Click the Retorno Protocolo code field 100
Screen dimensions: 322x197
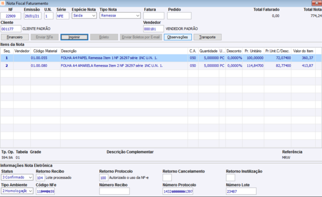[x=104, y=178]
